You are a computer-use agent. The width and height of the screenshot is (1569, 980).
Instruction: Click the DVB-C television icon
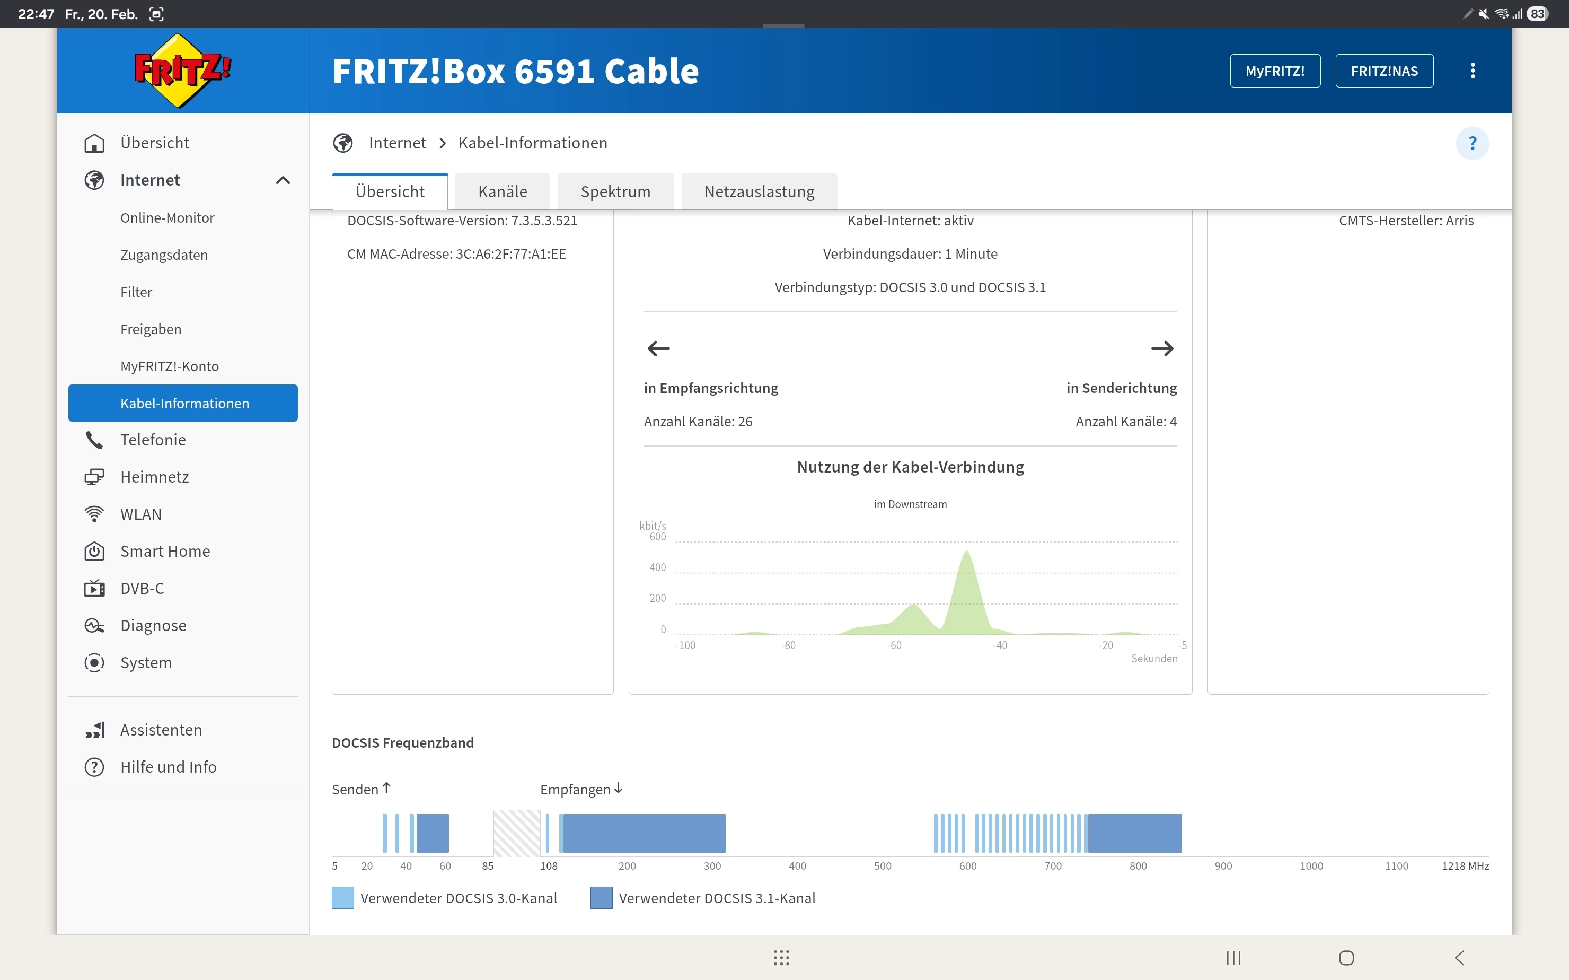[x=94, y=589]
